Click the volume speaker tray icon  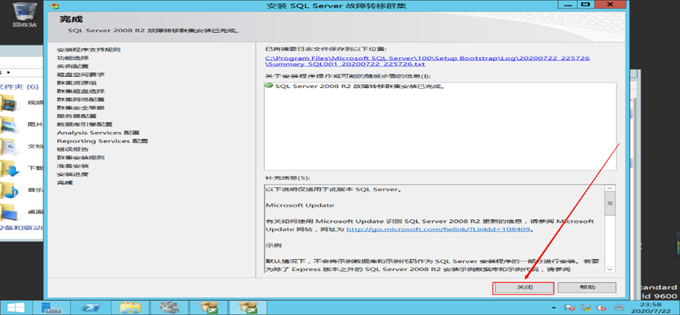(x=601, y=308)
